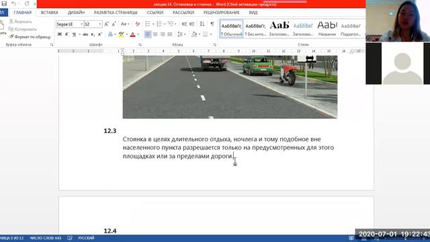Toggle show paragraph marks (¶)
Screen dimensions: 430x242
coord(212,24)
